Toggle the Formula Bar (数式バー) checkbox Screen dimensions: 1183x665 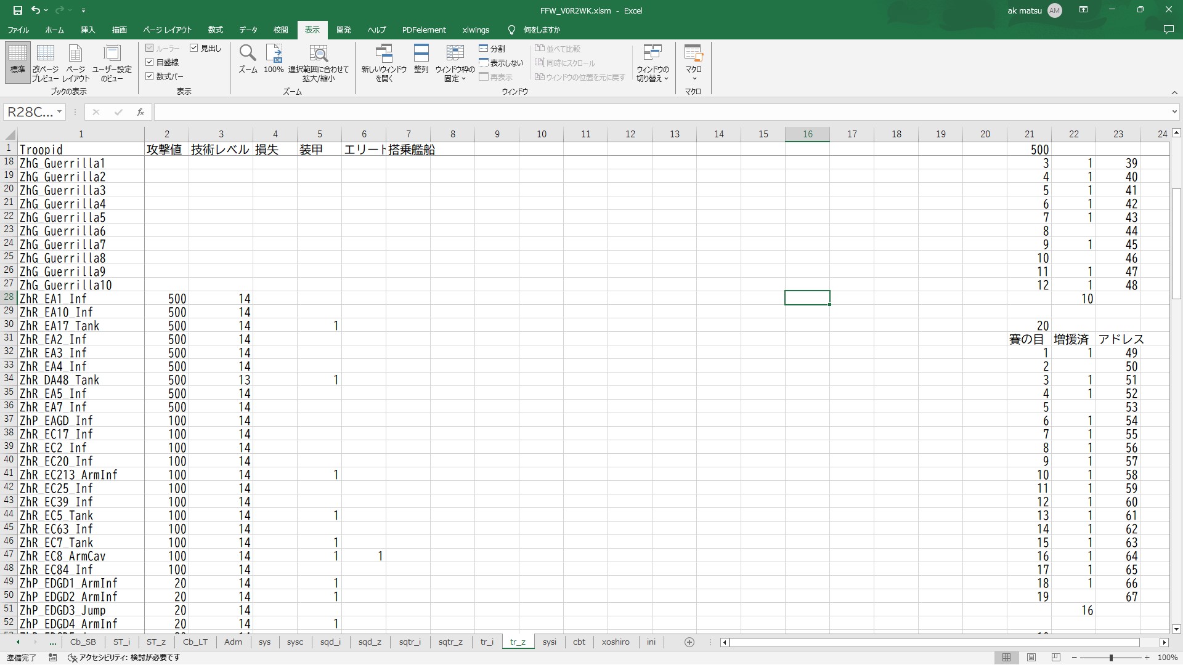click(x=150, y=76)
